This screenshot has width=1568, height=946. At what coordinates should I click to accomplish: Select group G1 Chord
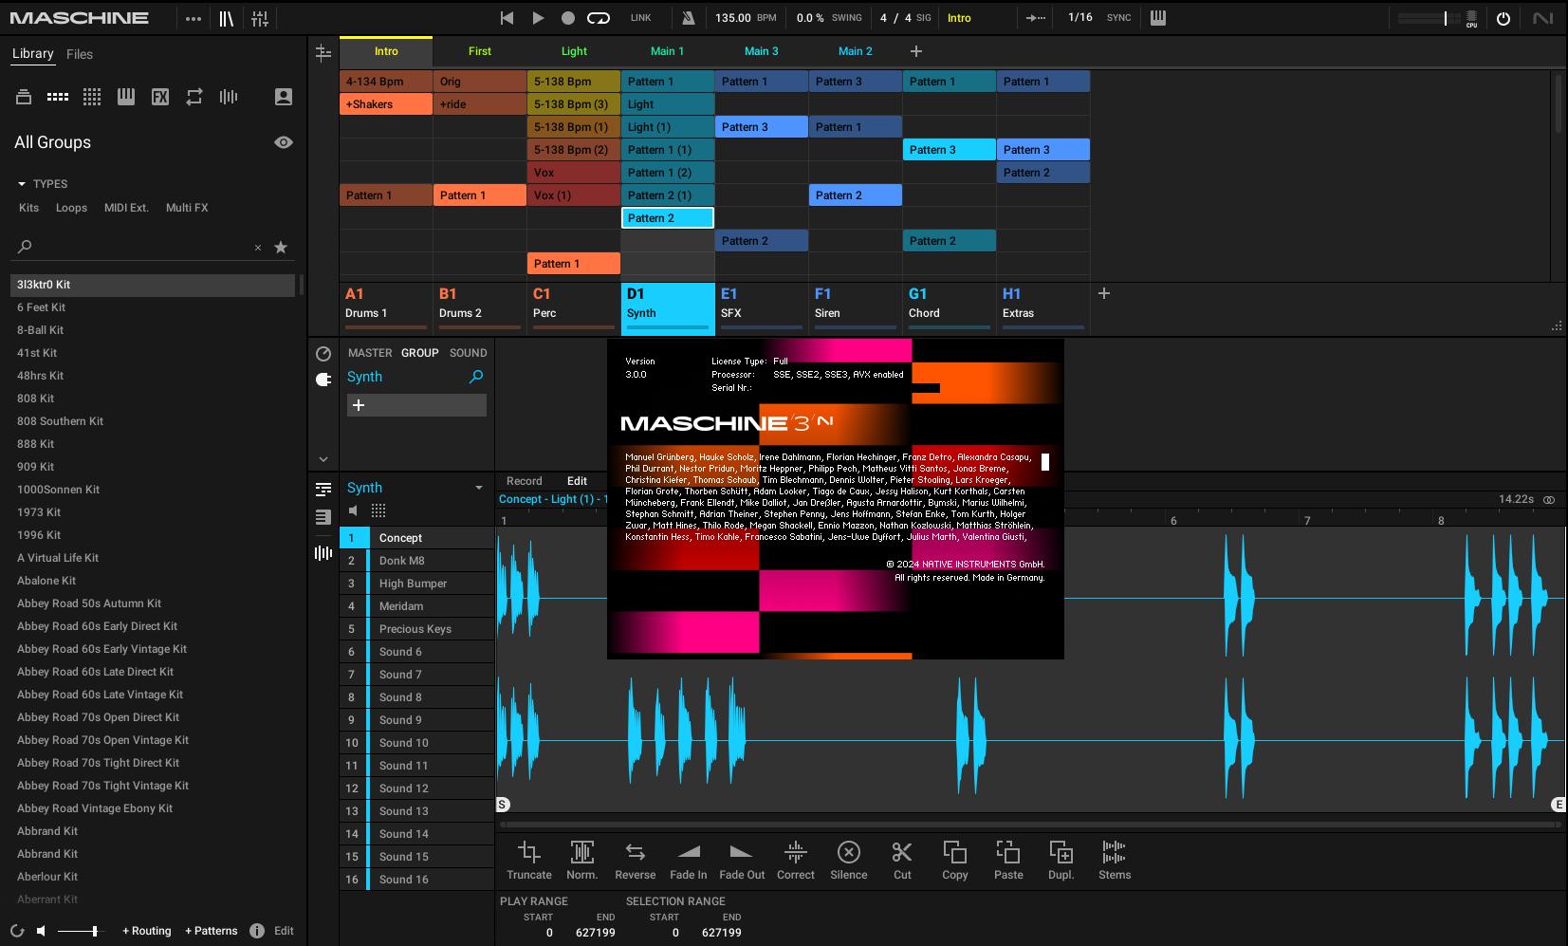pos(950,308)
